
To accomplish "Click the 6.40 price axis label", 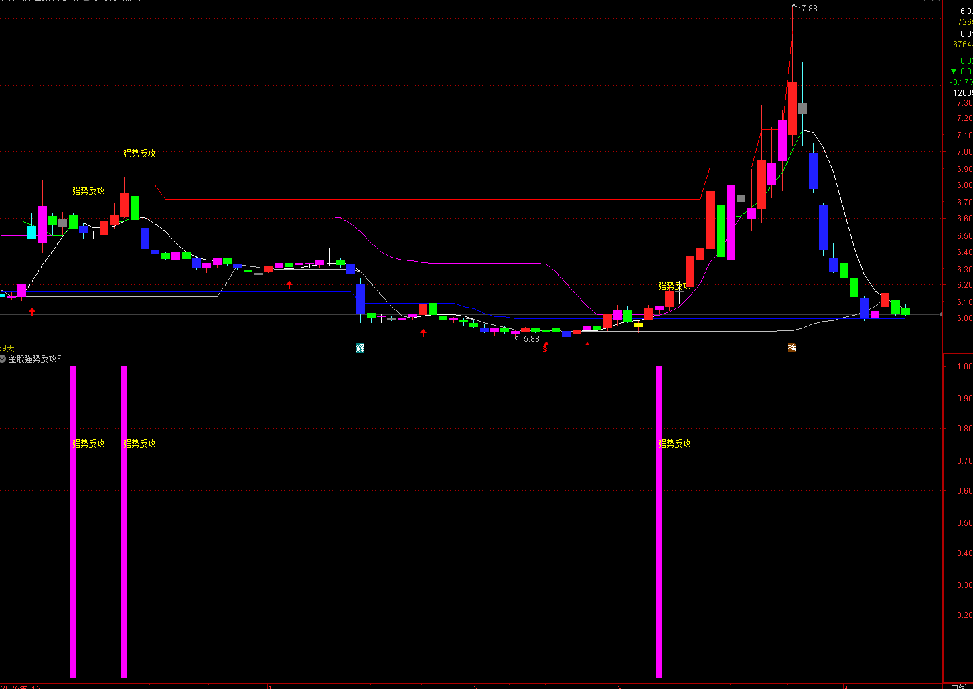I will (964, 252).
